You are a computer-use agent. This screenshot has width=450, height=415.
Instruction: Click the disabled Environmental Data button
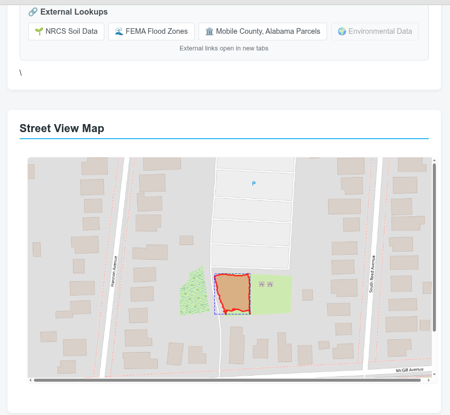tap(374, 31)
